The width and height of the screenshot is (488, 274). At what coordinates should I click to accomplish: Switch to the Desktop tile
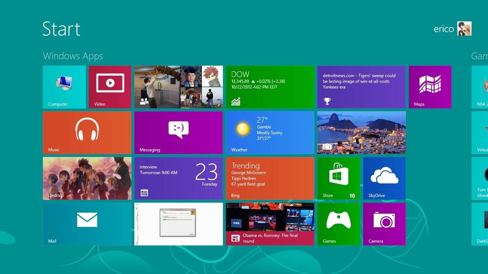87,178
